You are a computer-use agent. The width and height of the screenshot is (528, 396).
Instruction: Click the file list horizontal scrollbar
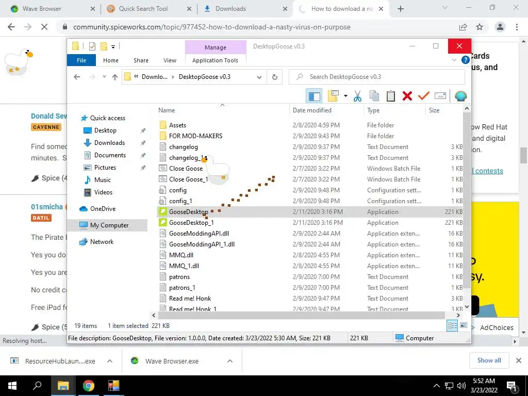(x=301, y=316)
